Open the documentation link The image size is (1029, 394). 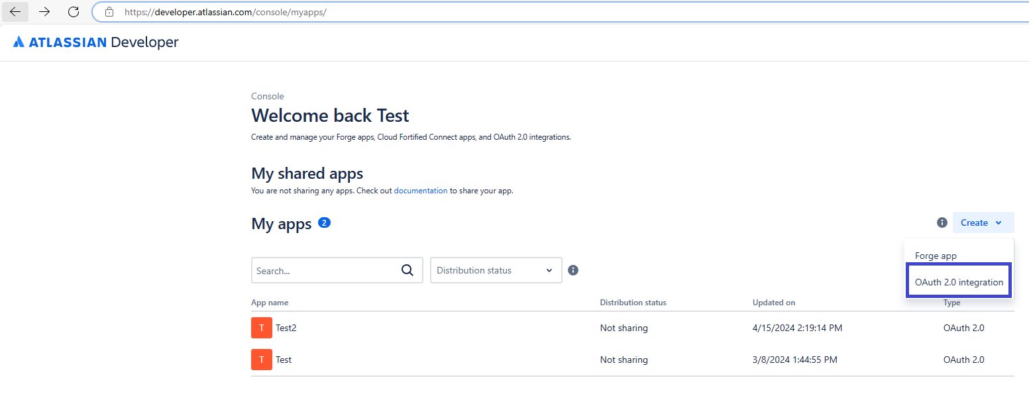pos(421,190)
